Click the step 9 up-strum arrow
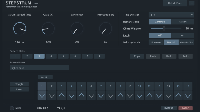This screenshot has width=200, height=112. (x=120, y=95)
